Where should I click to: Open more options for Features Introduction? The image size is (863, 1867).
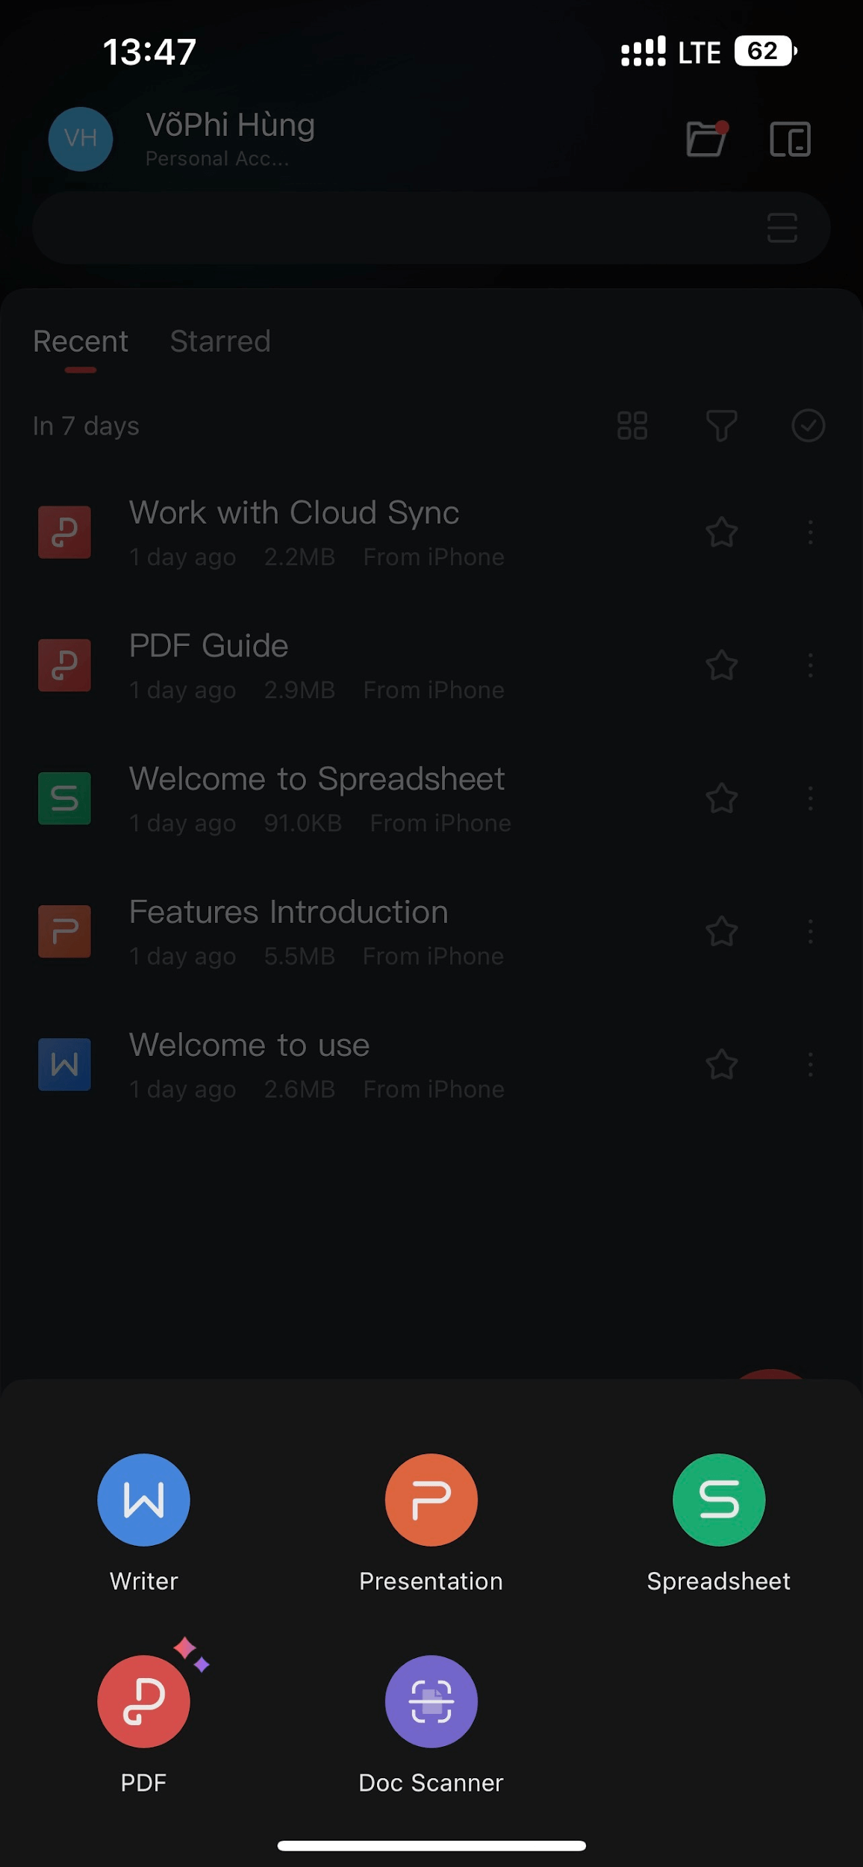coord(810,931)
